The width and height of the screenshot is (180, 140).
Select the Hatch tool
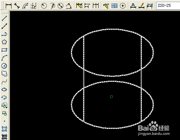pos(4,129)
